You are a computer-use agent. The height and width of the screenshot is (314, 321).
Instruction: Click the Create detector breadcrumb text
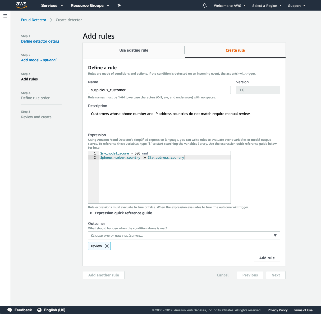tap(69, 20)
